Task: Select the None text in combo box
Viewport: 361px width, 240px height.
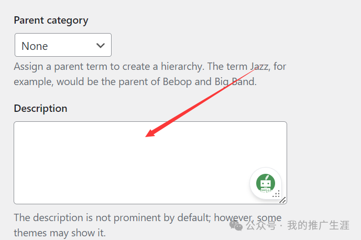Action: (35, 46)
